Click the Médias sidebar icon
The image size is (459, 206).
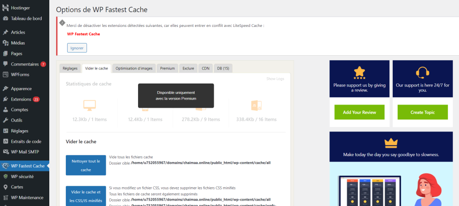tap(5, 43)
